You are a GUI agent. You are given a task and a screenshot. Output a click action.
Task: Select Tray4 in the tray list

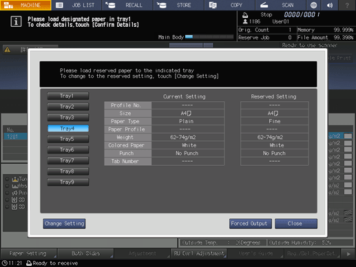68,129
